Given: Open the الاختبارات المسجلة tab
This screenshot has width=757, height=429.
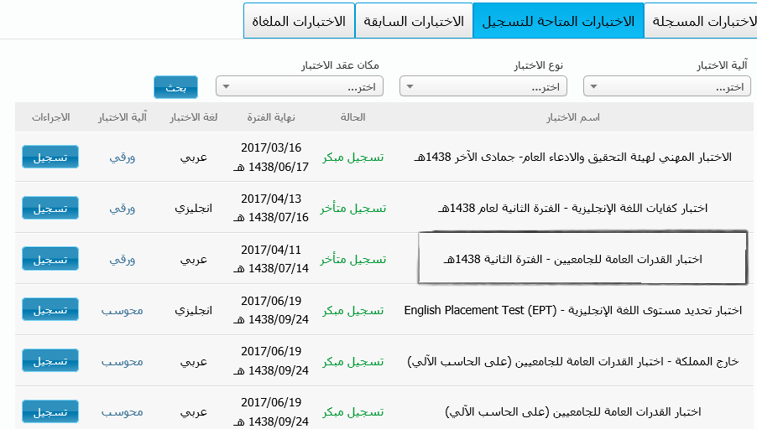Looking at the screenshot, I should tap(701, 21).
